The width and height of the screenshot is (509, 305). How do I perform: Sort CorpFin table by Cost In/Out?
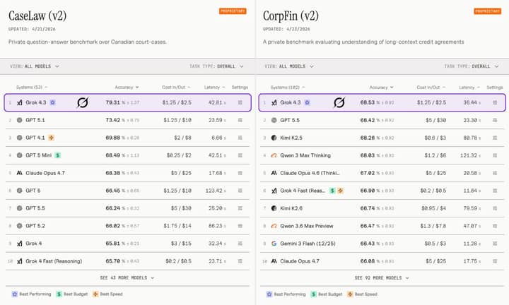point(431,87)
